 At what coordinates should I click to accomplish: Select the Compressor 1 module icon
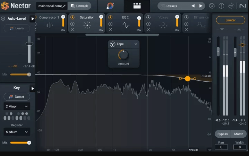tap(49, 25)
